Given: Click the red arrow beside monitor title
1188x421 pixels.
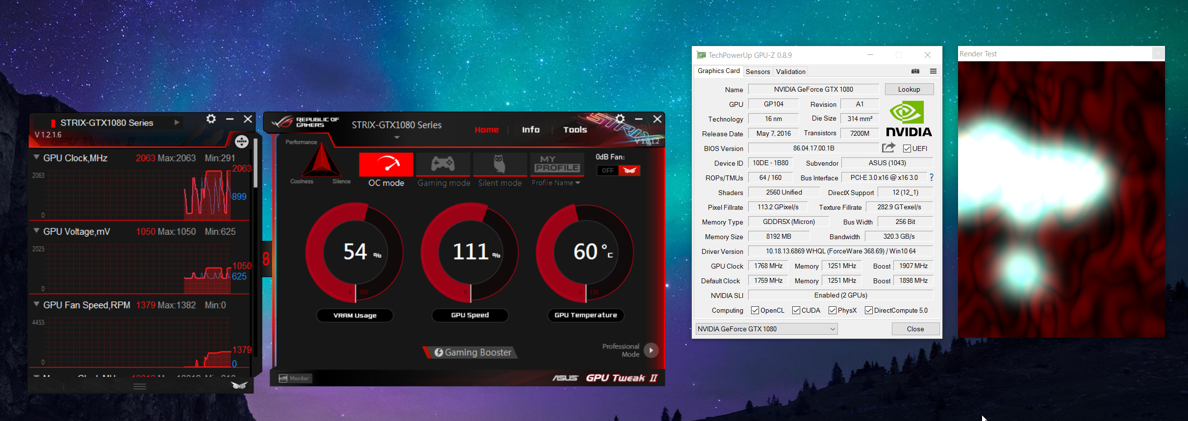Looking at the screenshot, I should (177, 123).
